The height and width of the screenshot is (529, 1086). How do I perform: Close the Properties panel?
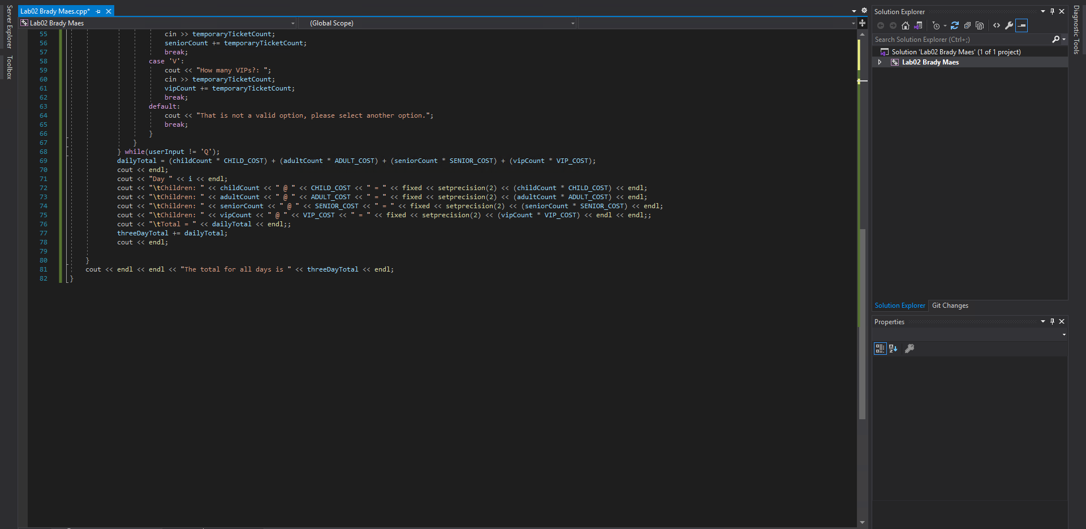click(1062, 321)
